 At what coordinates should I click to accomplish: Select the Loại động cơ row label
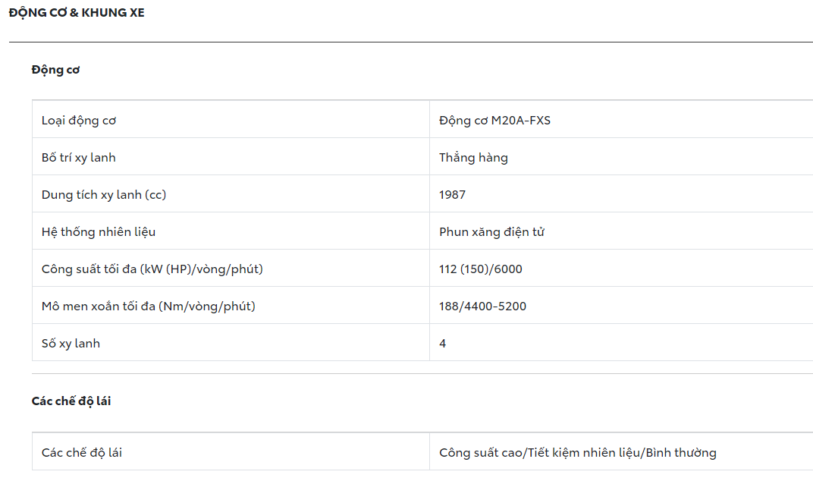79,120
